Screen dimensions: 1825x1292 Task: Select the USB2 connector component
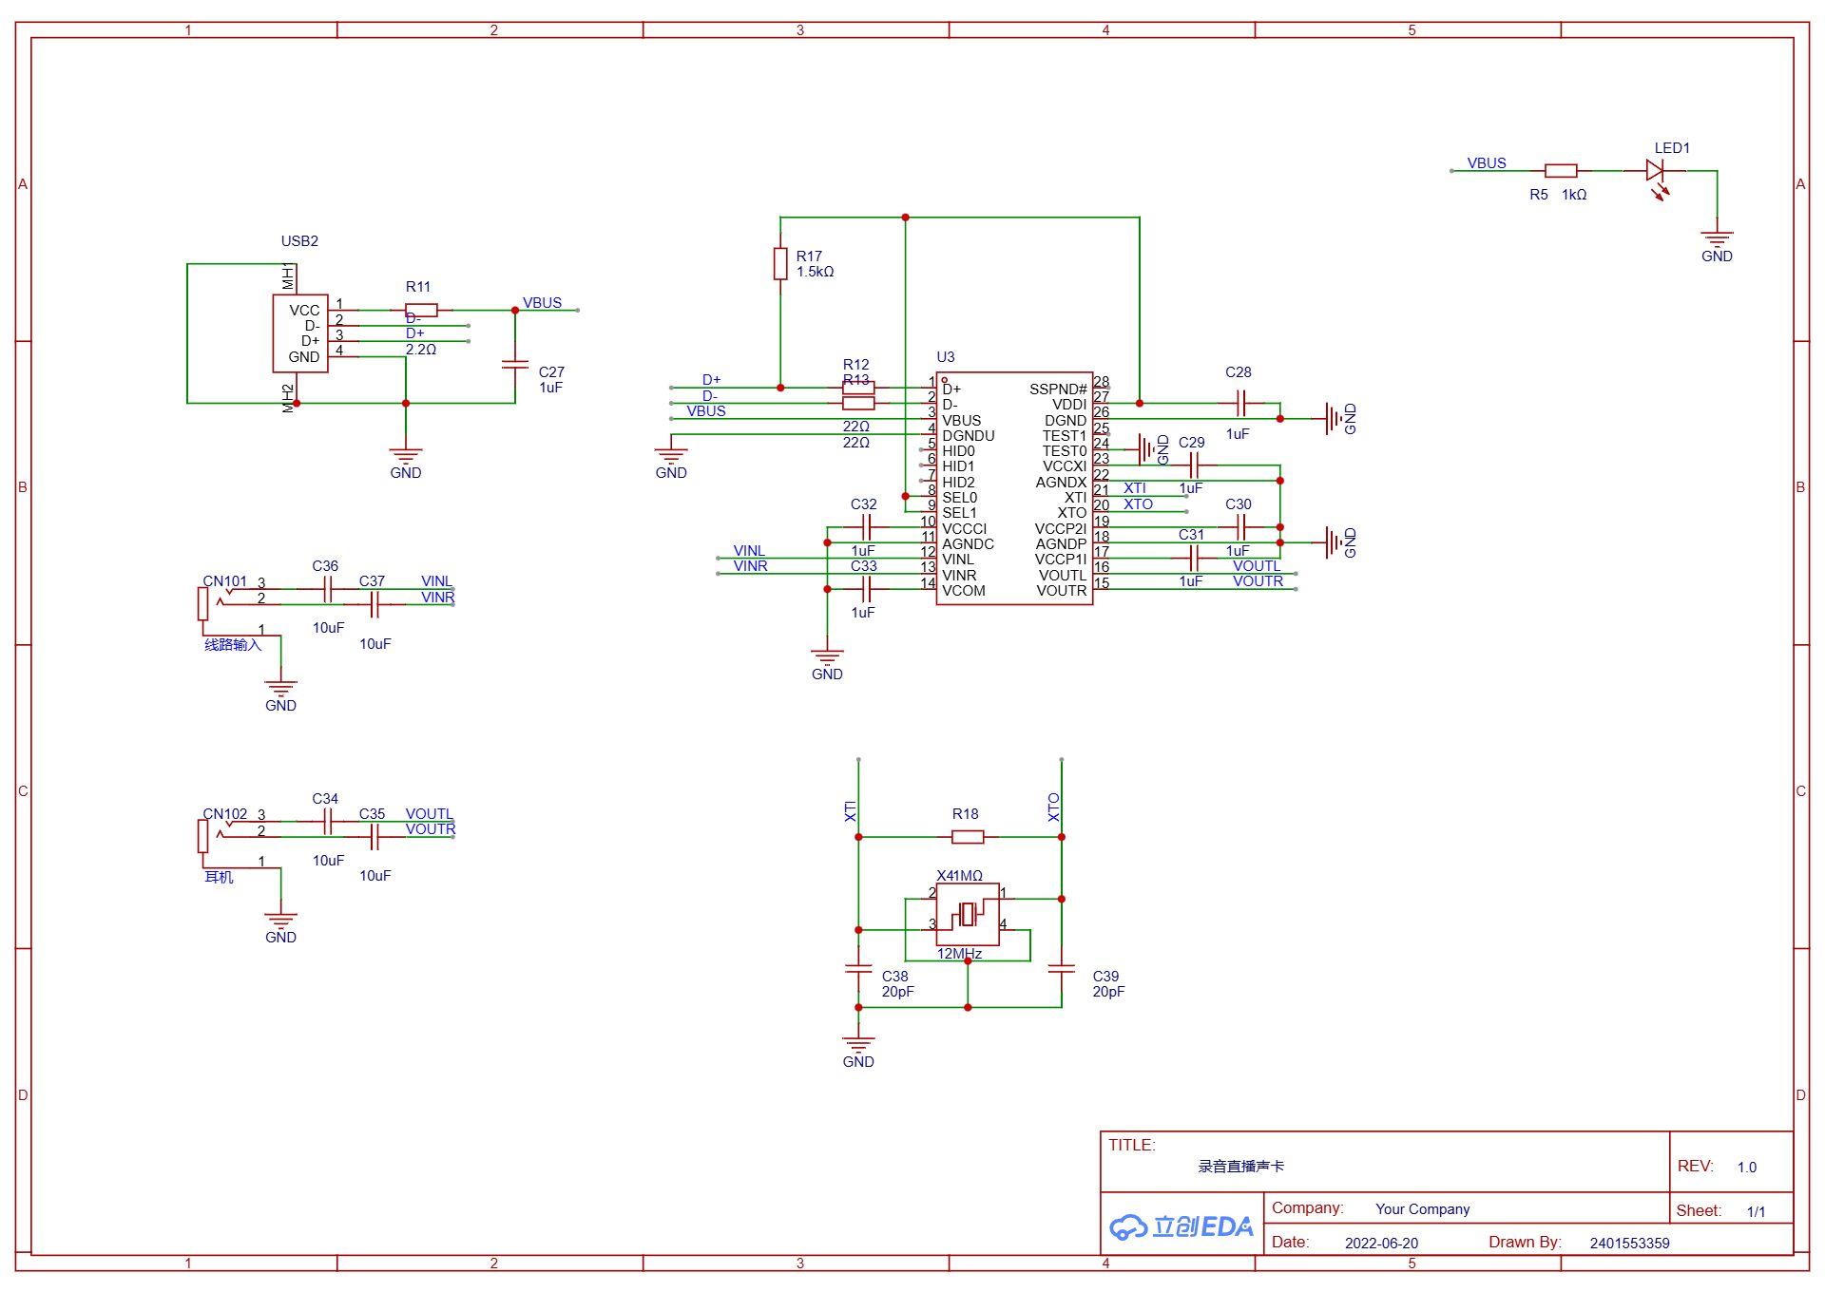(x=300, y=333)
